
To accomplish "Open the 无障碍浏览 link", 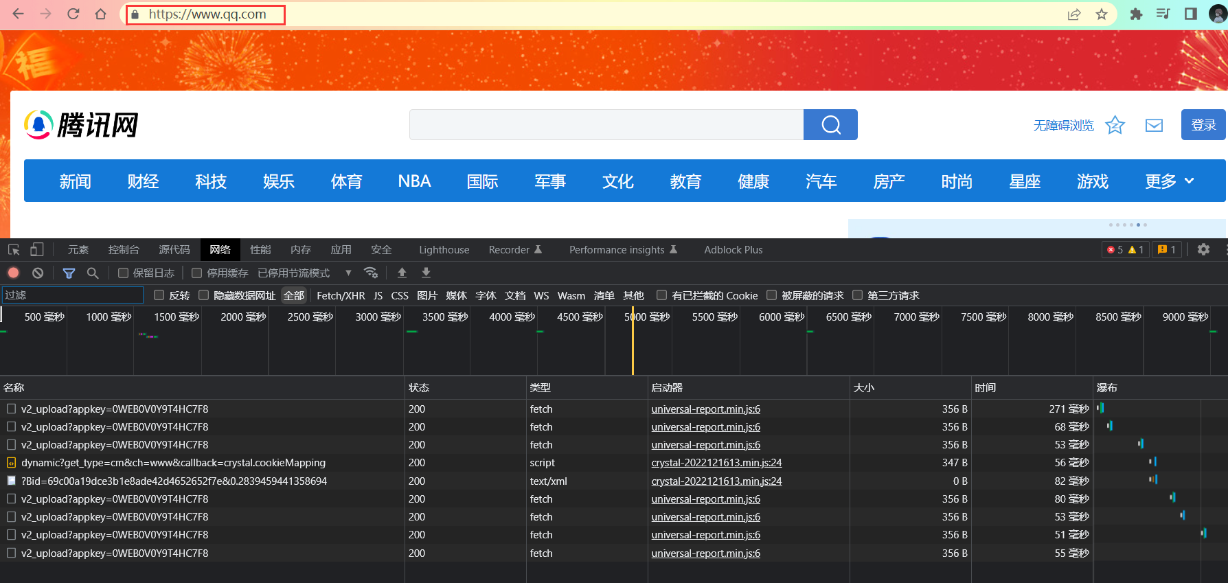I will [x=1063, y=126].
